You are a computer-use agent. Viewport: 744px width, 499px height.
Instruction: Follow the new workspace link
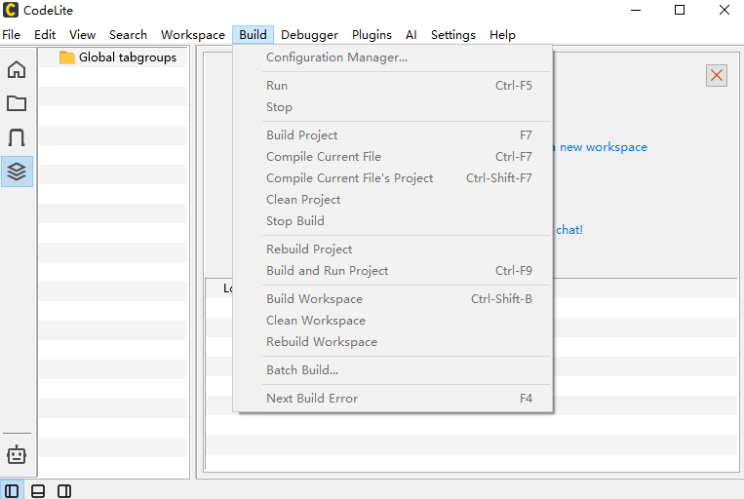pos(603,147)
